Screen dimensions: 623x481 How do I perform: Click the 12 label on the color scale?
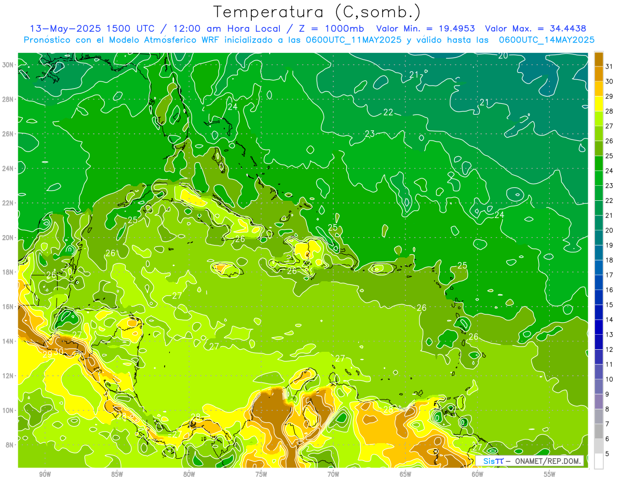[609, 349]
